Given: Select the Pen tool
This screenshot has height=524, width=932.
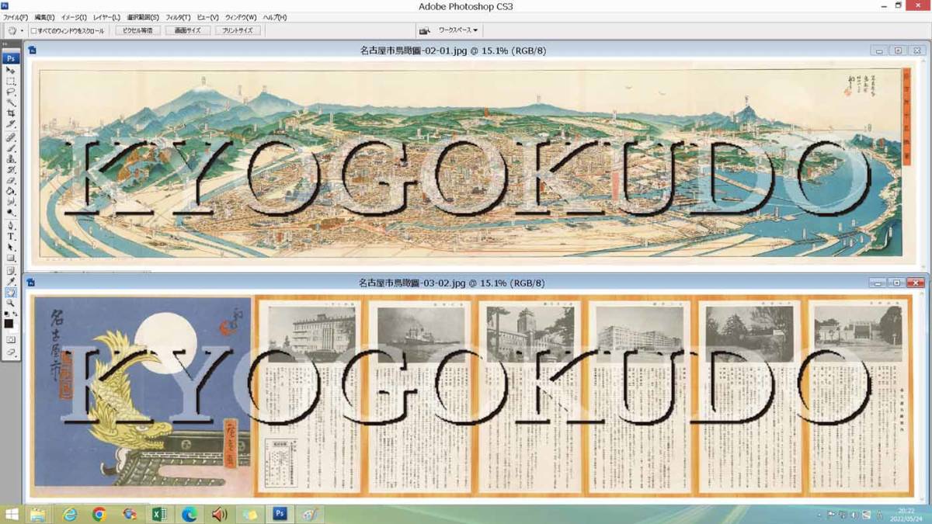Looking at the screenshot, I should (x=11, y=226).
